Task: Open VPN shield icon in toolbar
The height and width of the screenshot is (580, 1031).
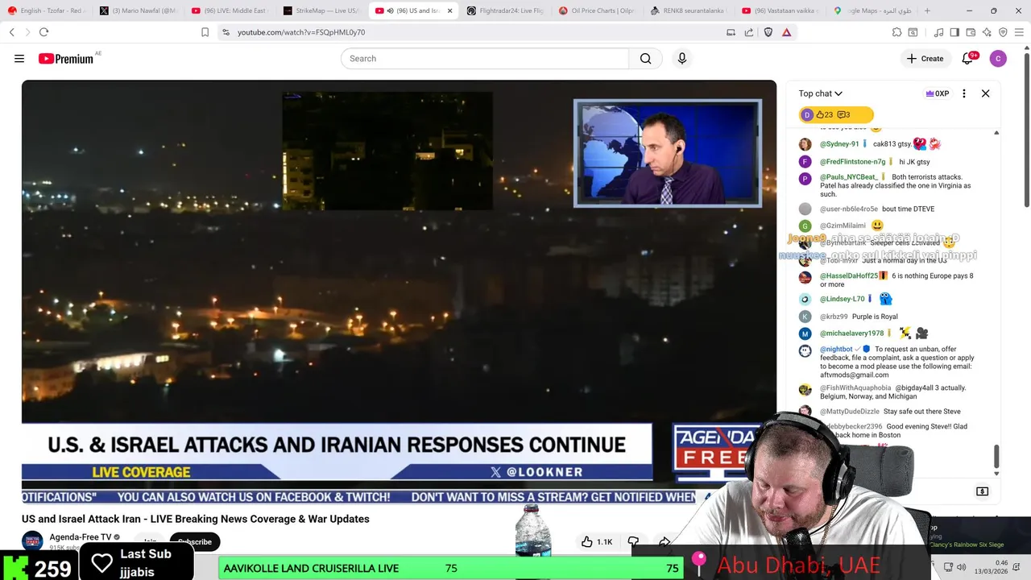Action: pos(1003,32)
